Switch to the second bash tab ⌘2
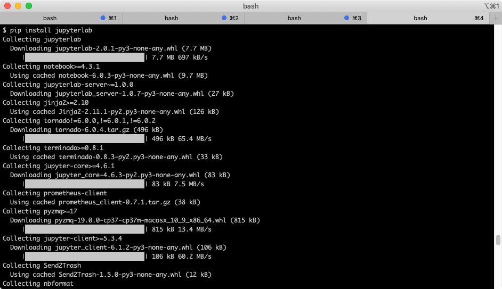The width and height of the screenshot is (502, 289). click(183, 18)
